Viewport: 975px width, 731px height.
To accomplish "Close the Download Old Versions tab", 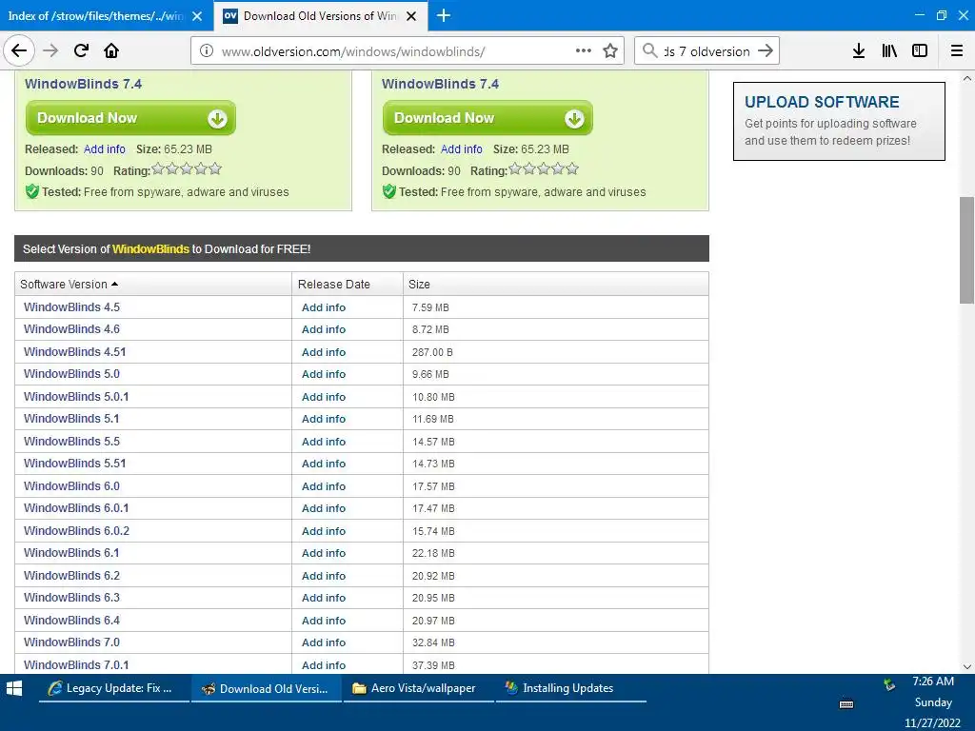I will 411,16.
